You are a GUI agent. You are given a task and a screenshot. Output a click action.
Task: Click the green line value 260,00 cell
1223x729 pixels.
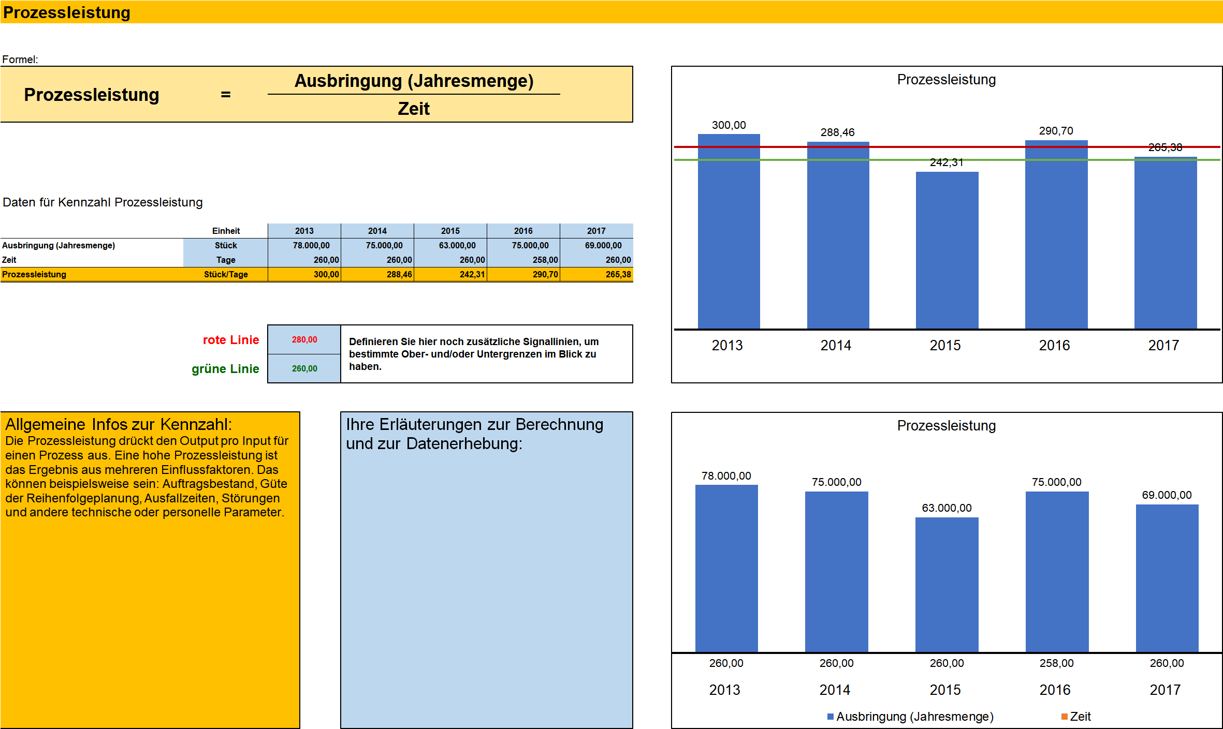point(304,368)
